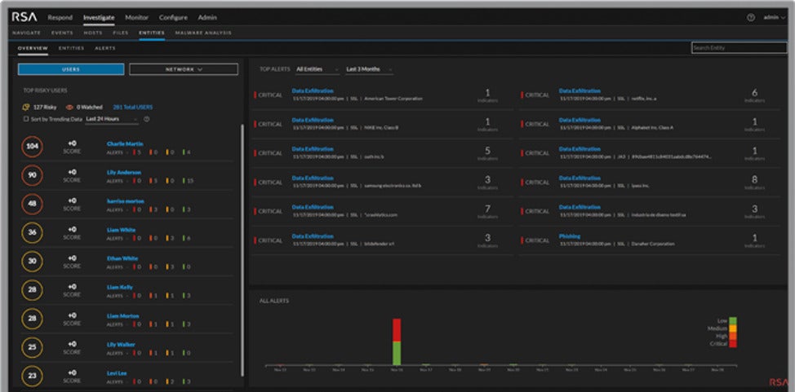Click Liam Morton's 28 score circle
Viewport: 795px width, 392px height.
tap(33, 319)
